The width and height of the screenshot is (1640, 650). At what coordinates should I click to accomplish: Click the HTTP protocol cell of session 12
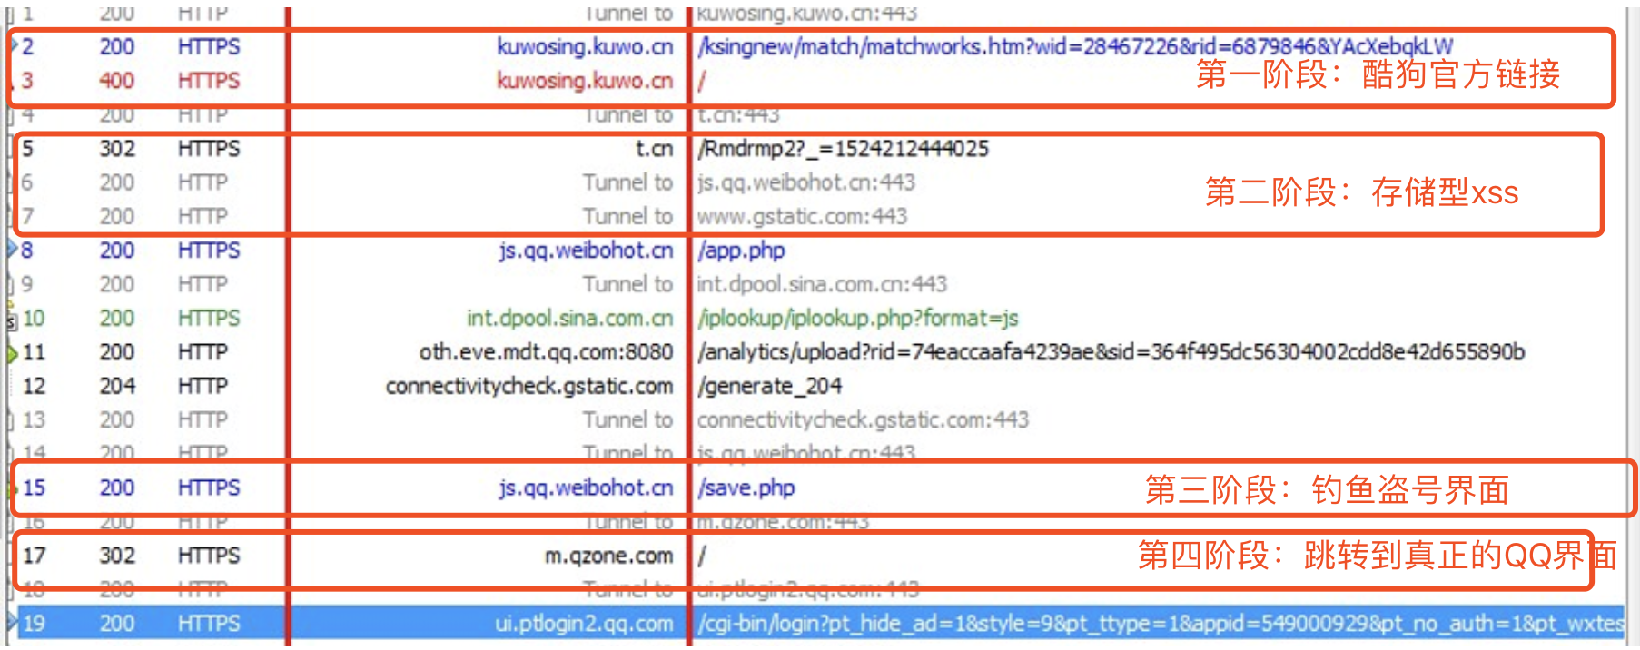203,387
